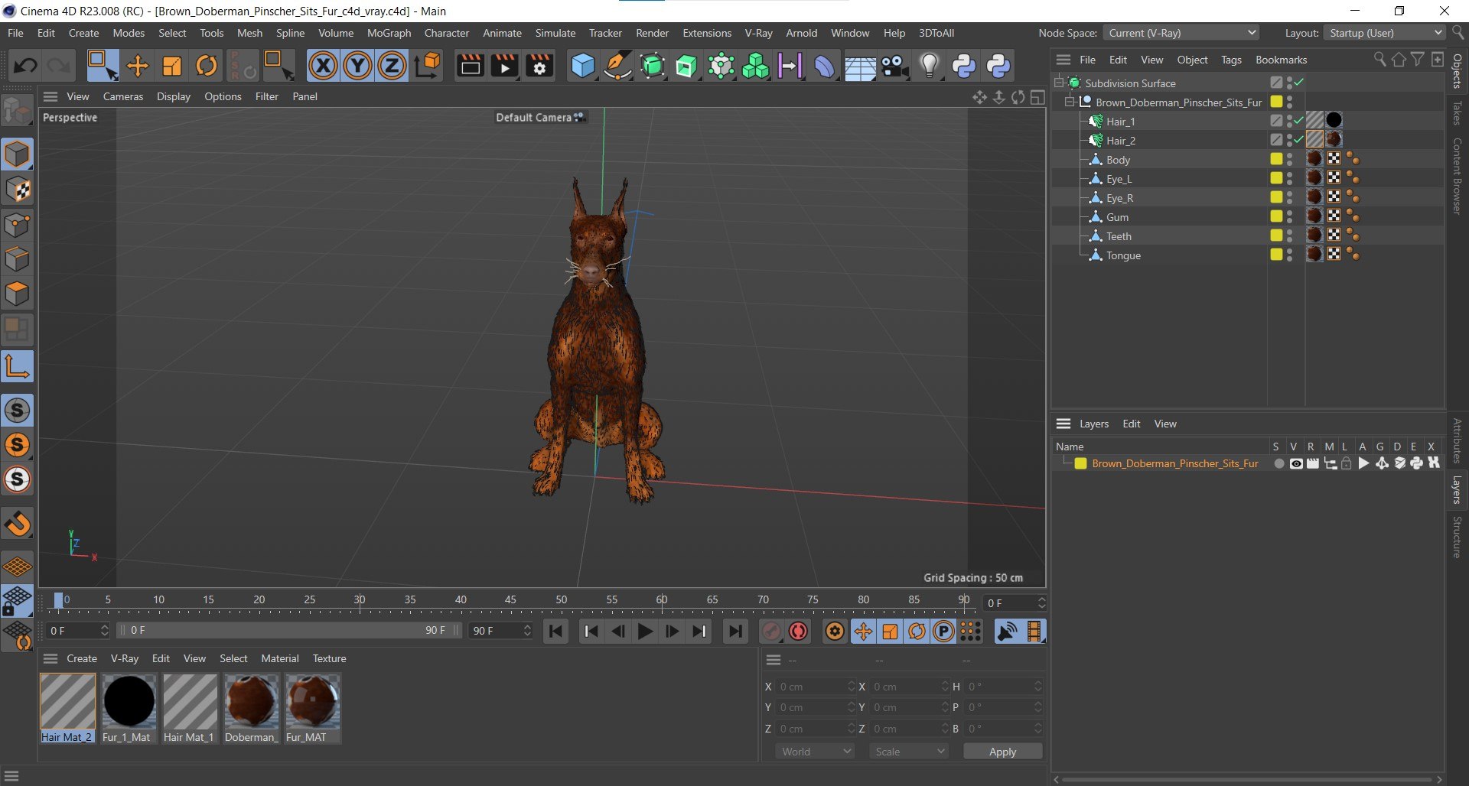Toggle viewport maximize icon
1469x786 pixels.
tap(1037, 97)
